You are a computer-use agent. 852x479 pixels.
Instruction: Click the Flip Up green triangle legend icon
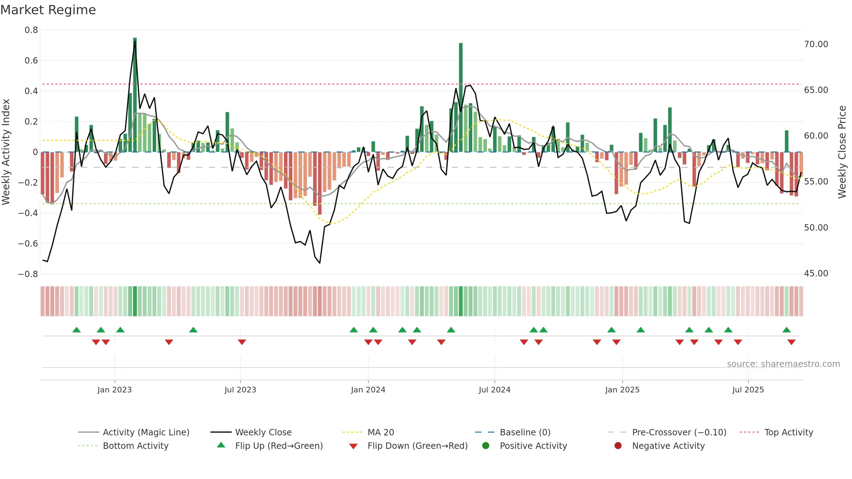[x=221, y=445]
